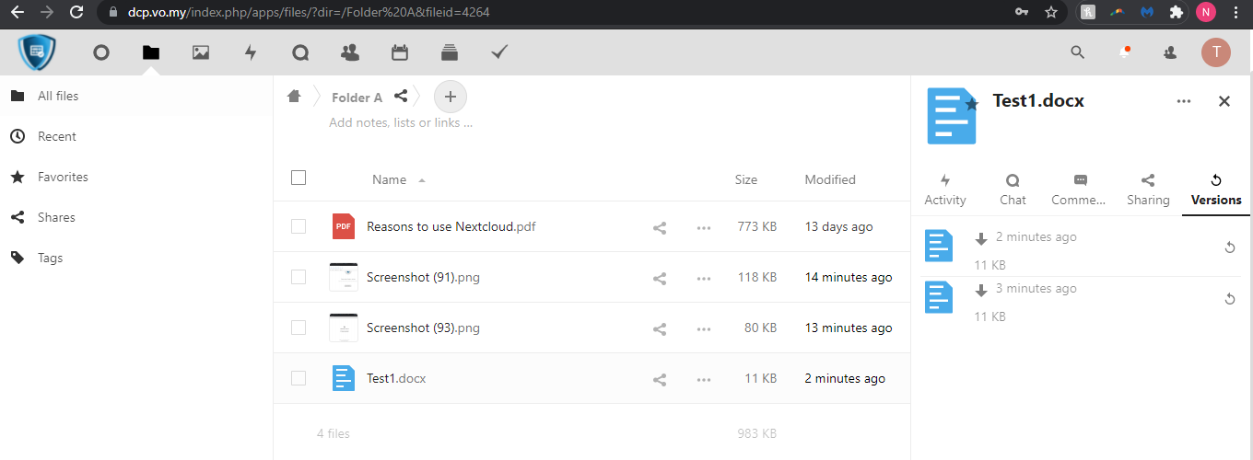Click the share icon for Test1.docx row

660,379
